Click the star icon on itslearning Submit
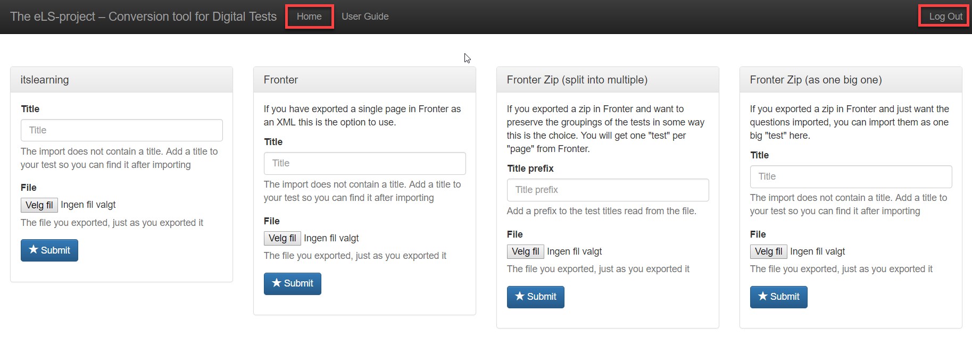 tap(34, 249)
